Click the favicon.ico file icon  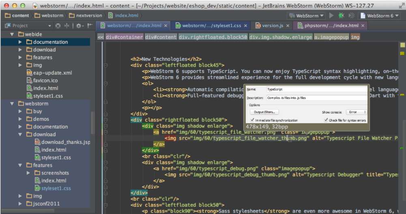point(29,81)
